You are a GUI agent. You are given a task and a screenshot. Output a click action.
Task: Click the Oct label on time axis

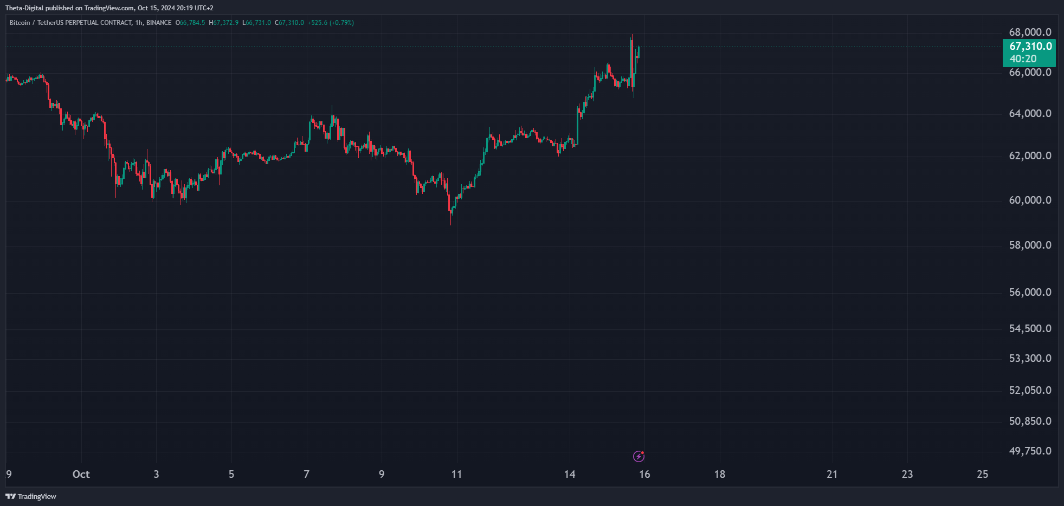point(81,474)
